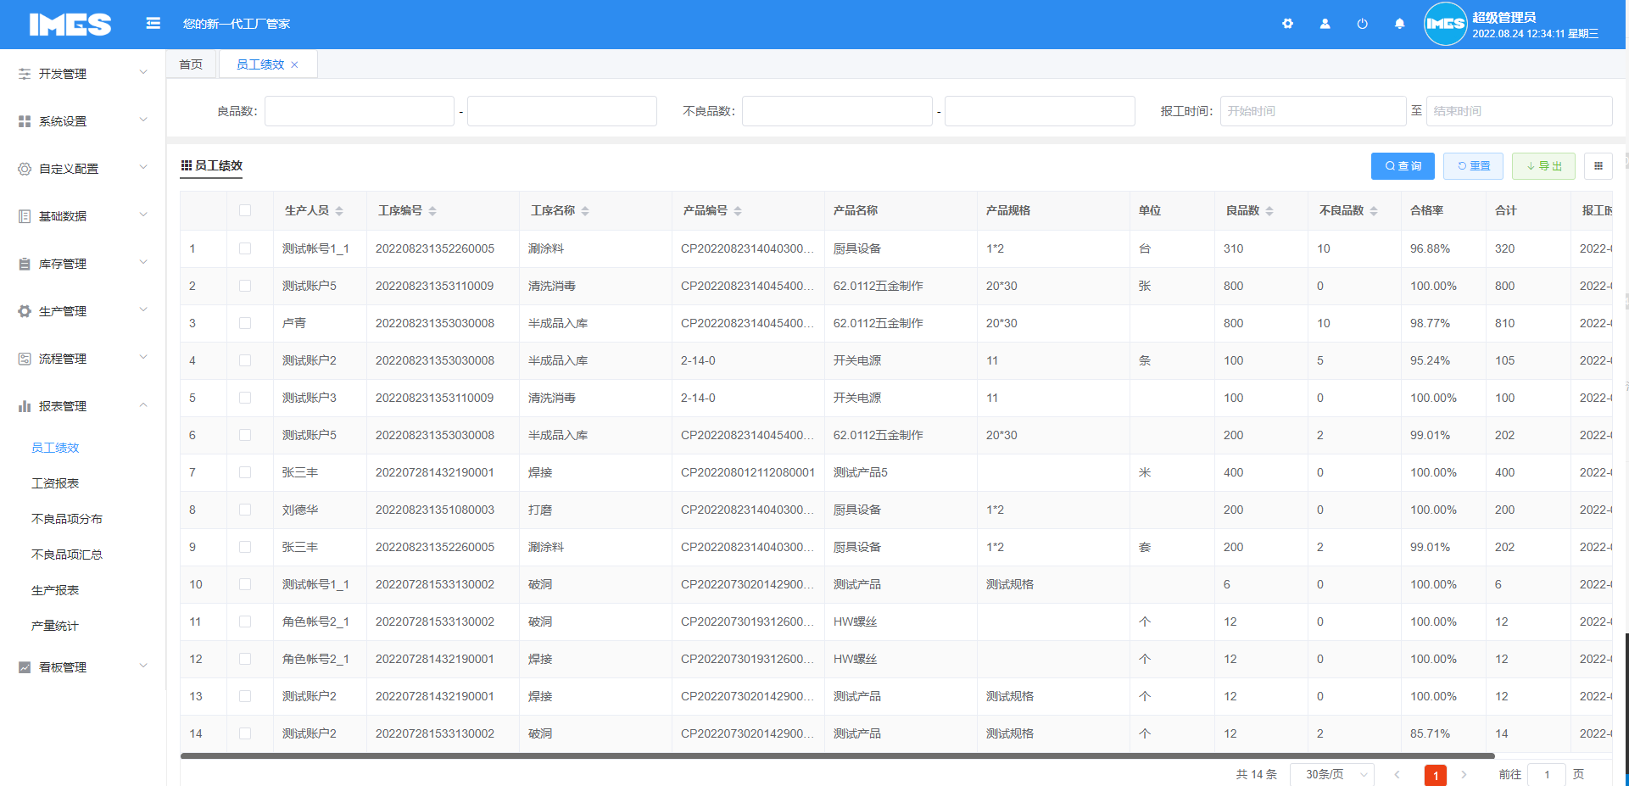The image size is (1629, 786).
Task: Toggle the sidebar collapse hamburger icon
Action: pos(153,23)
